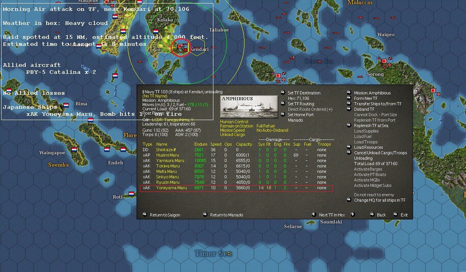Select the Japanese flag base above Sorong
Image resolution: width=466 pixels, height=272 pixels.
[x=384, y=61]
